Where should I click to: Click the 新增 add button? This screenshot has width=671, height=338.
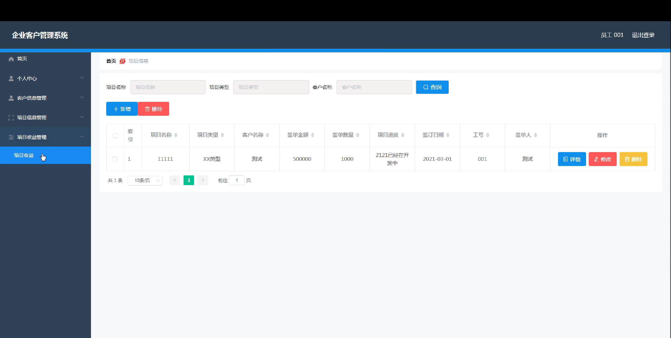tap(122, 109)
